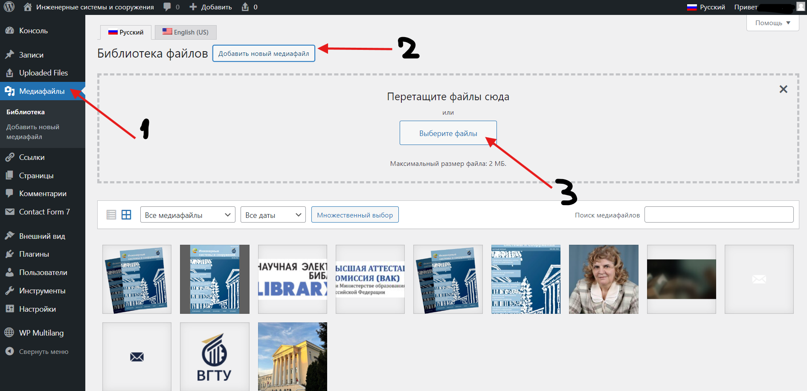Screen dimensions: 807x391
Task: Open the ВГТУ logo thumbnail
Action: click(215, 357)
